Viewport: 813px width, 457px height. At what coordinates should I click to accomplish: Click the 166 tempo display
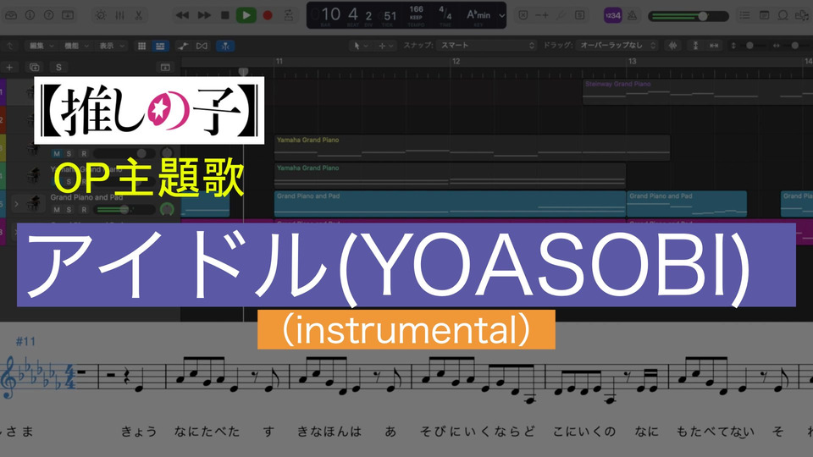click(417, 15)
